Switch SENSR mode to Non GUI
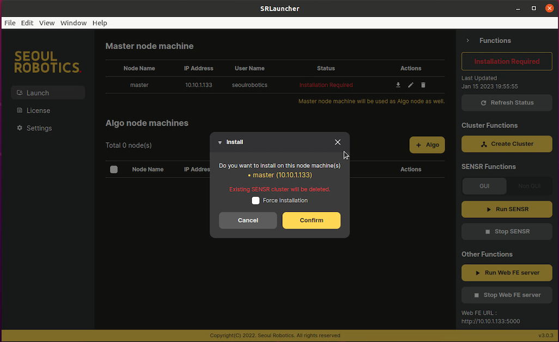Image resolution: width=559 pixels, height=342 pixels. coord(529,186)
